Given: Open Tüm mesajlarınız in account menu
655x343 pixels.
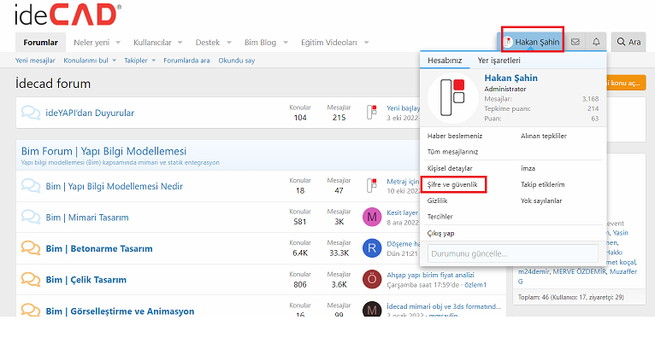Looking at the screenshot, I should coord(452,152).
